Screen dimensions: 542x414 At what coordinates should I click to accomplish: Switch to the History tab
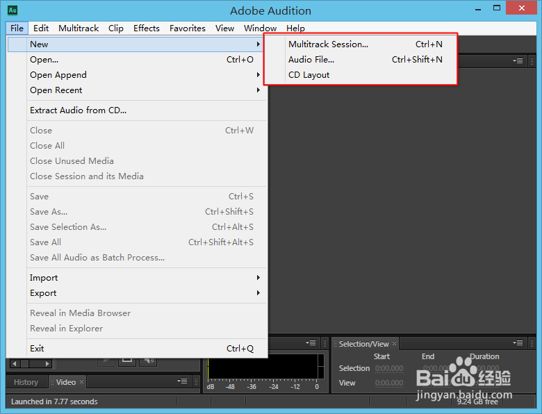click(26, 382)
